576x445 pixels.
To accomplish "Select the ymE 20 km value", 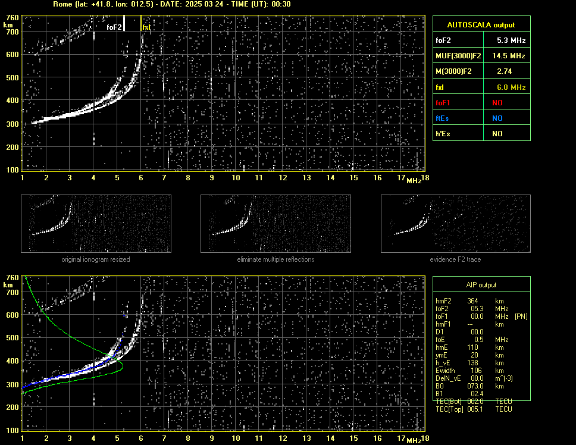I will [x=474, y=355].
